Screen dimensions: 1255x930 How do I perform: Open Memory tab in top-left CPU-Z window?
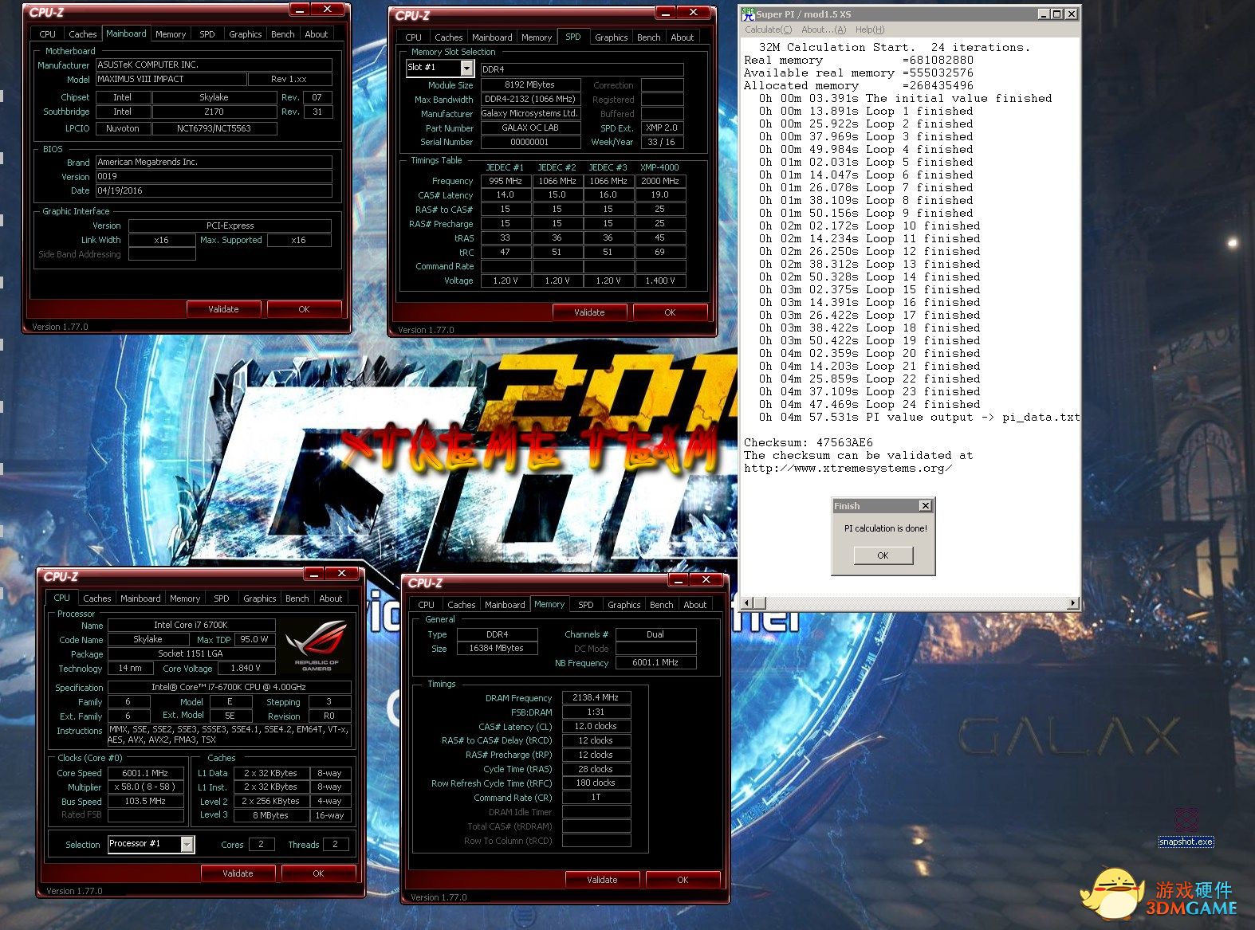171,34
